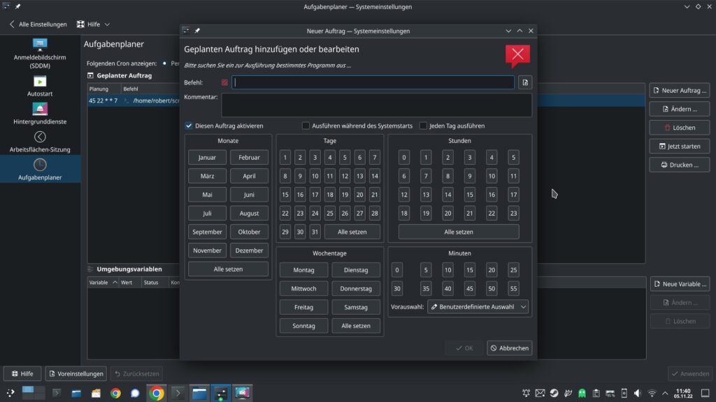Click the Steam icon in the system tray
Screen dimensions: 716x402
tap(554, 394)
